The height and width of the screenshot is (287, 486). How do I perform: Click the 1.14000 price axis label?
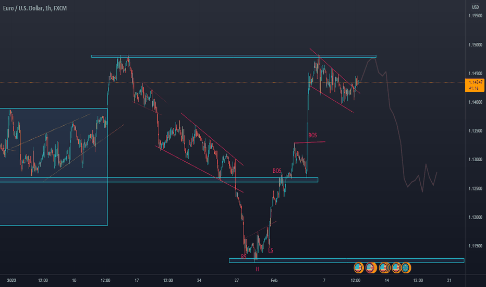click(x=475, y=102)
